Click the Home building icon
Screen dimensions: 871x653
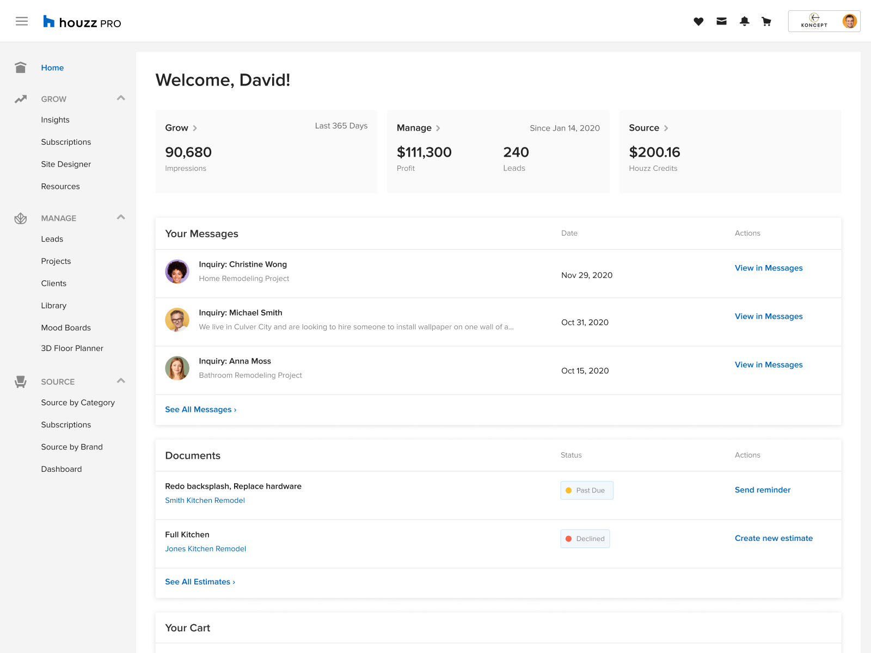coord(21,67)
